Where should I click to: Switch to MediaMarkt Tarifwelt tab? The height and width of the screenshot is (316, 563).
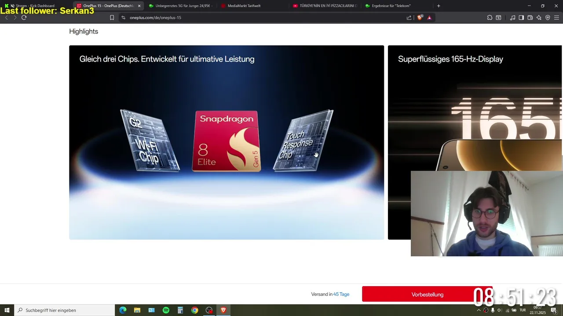(252, 6)
